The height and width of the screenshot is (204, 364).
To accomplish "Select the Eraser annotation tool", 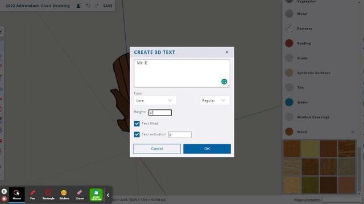I will (80, 195).
